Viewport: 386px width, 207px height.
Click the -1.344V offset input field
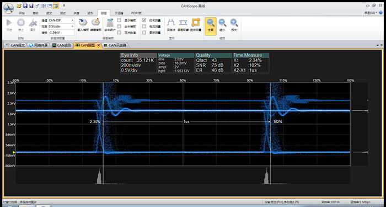61,32
